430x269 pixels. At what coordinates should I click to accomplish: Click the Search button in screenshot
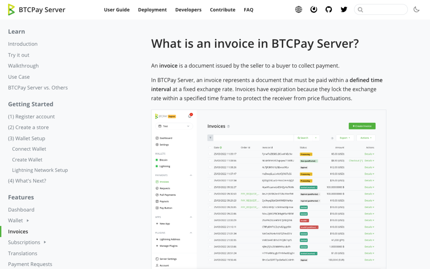[303, 138]
